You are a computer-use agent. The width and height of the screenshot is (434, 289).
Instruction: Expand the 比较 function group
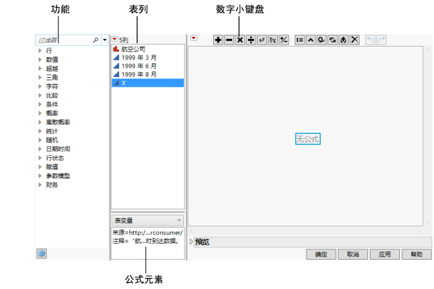(x=40, y=95)
